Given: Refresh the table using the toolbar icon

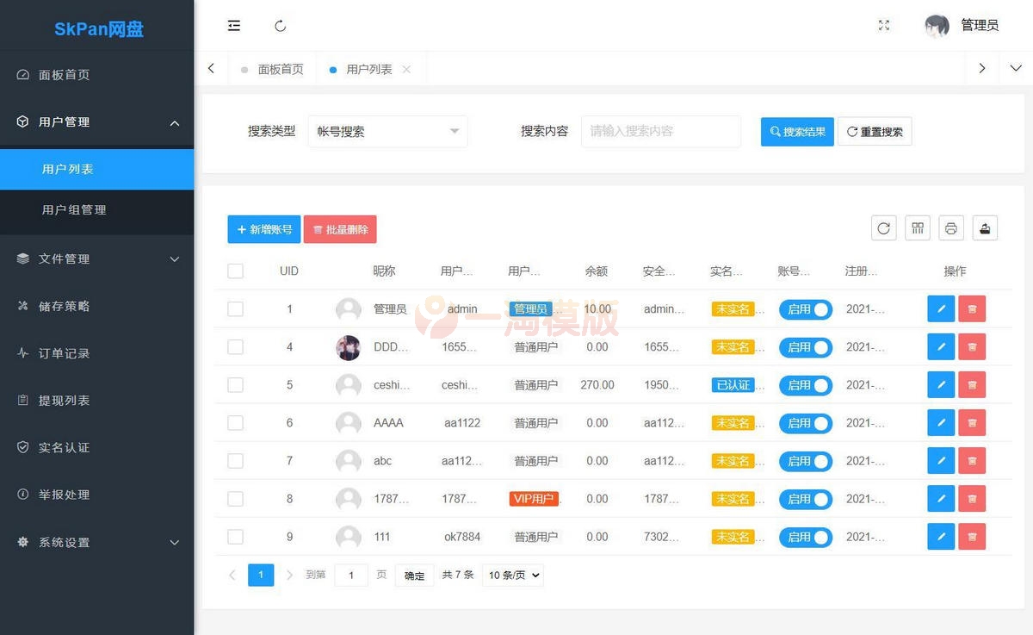Looking at the screenshot, I should 883,228.
